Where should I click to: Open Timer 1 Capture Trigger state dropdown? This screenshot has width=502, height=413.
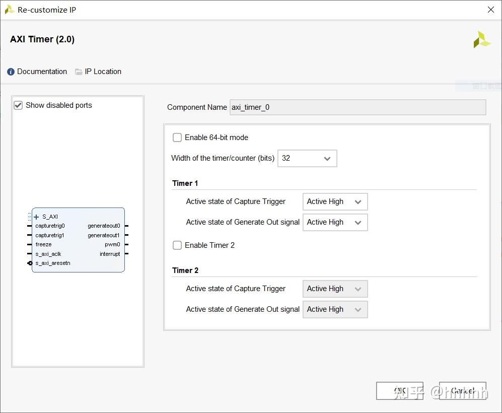(335, 201)
